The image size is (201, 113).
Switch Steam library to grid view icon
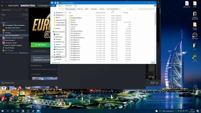(26, 10)
